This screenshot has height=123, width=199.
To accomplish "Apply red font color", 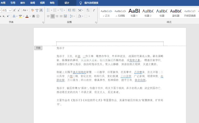I will [x=27, y=16].
